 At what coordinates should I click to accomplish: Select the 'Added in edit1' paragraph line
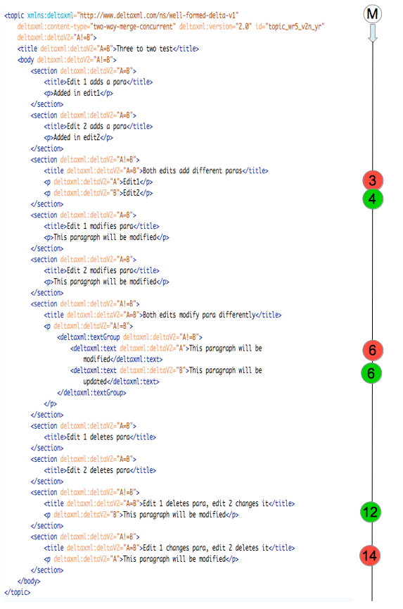point(78,93)
